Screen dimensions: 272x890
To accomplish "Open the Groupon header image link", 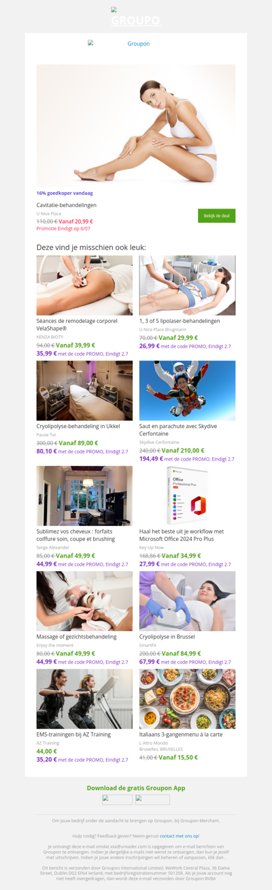I will pyautogui.click(x=135, y=44).
